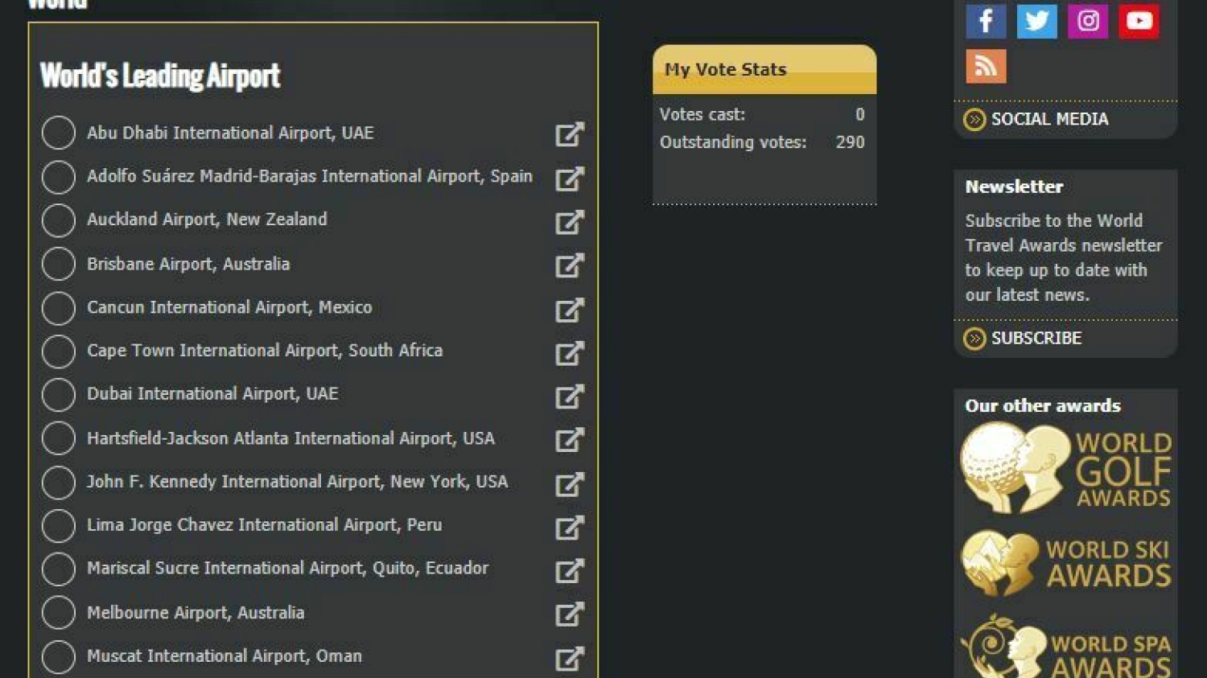1207x678 pixels.
Task: Pick John F. Kennedy Airport radio button
Action: coord(59,483)
